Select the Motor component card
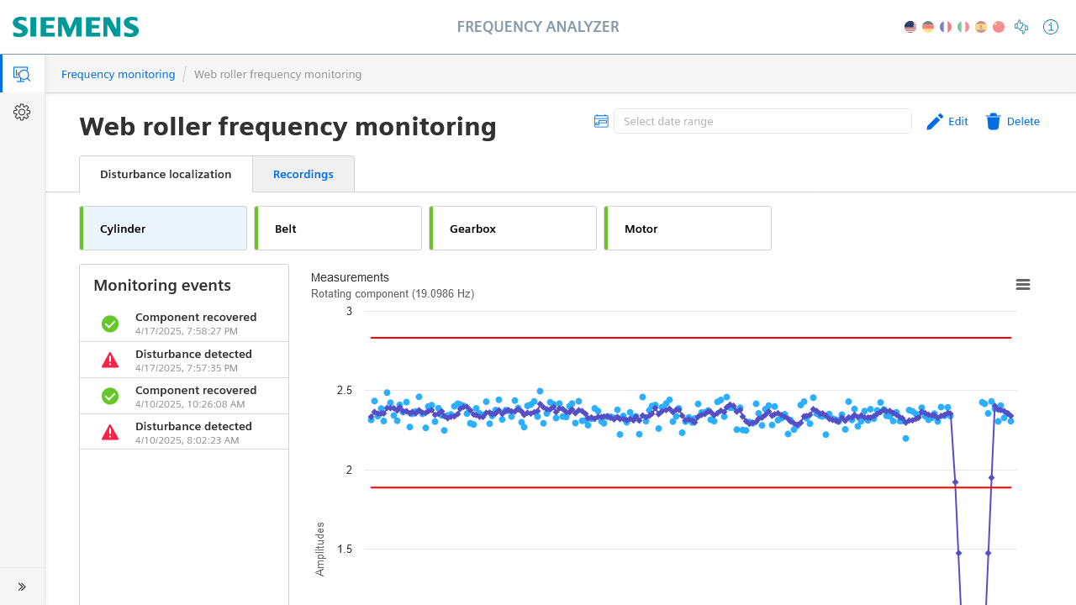Viewport: 1076px width, 605px height. pyautogui.click(x=688, y=229)
